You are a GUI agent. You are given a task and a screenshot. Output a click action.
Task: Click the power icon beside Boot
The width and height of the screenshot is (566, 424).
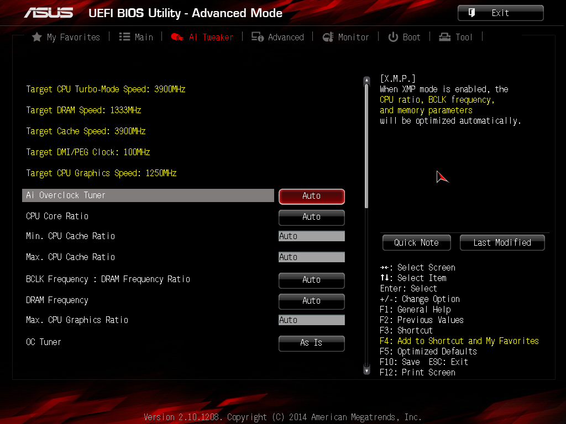point(393,37)
